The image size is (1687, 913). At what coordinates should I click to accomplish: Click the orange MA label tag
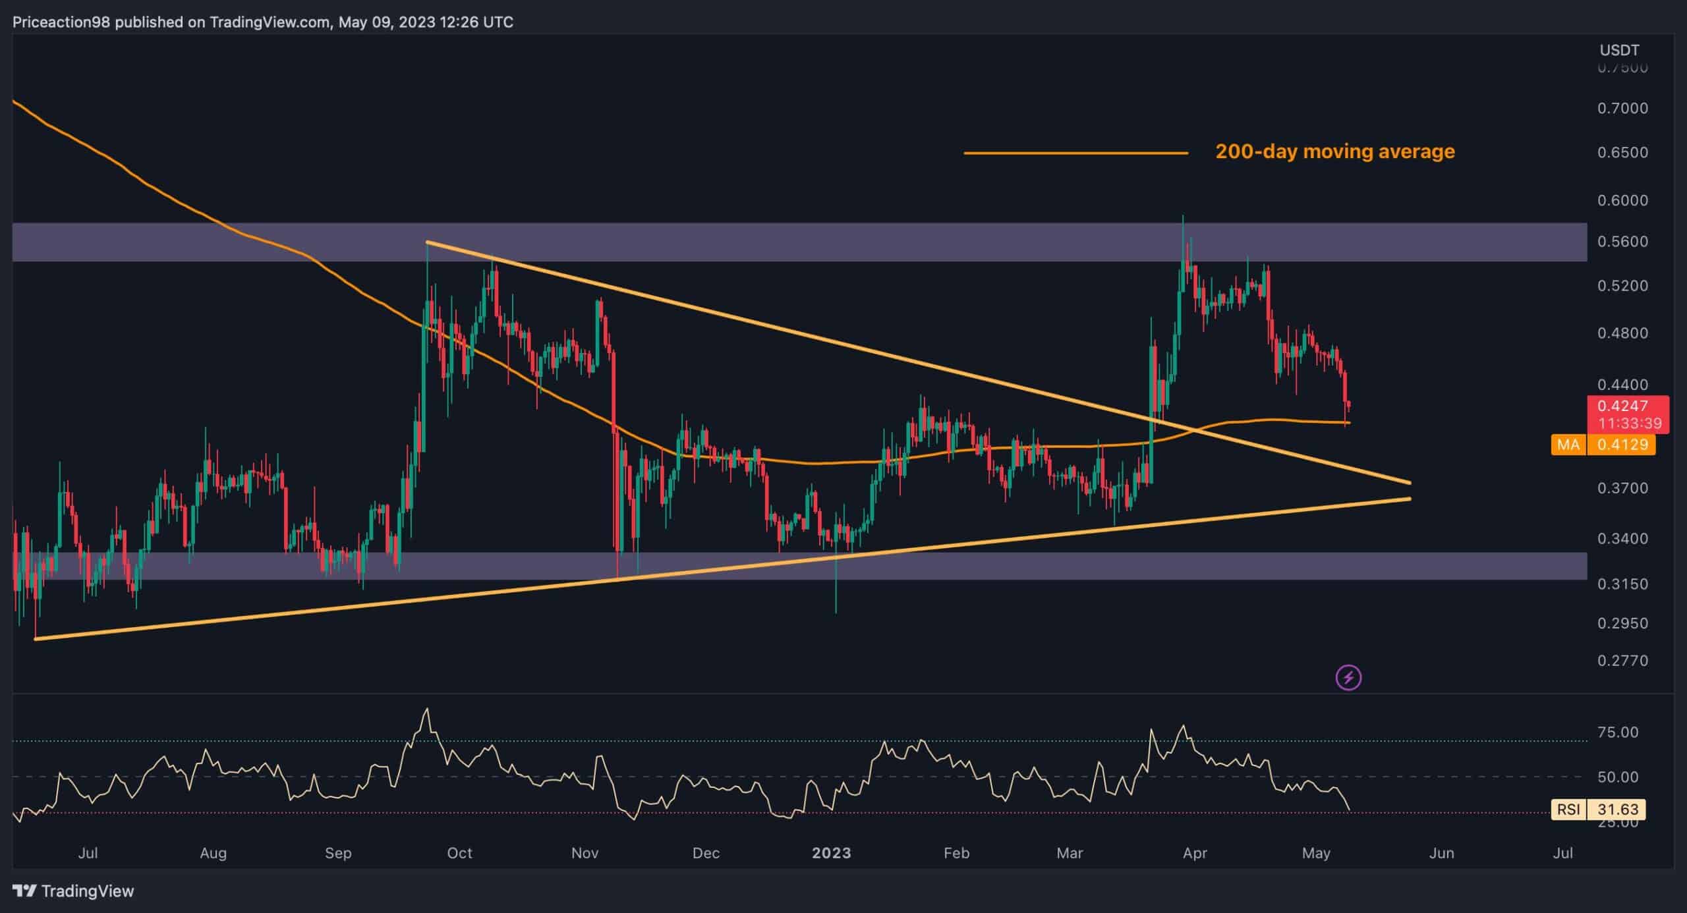click(1568, 445)
